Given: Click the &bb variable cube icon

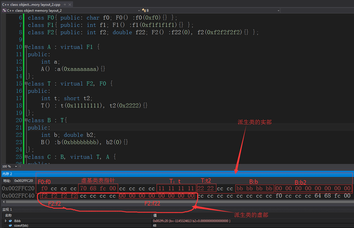Looking at the screenshot, I should (11, 221).
